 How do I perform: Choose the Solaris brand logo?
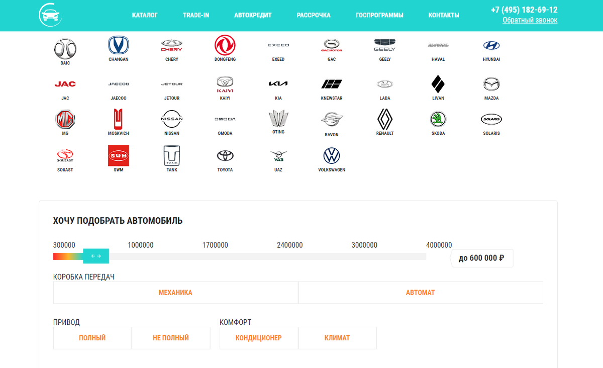pos(491,119)
